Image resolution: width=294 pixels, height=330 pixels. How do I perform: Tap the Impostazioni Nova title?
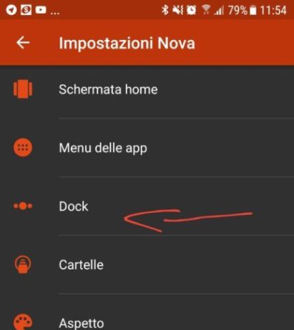(x=127, y=44)
